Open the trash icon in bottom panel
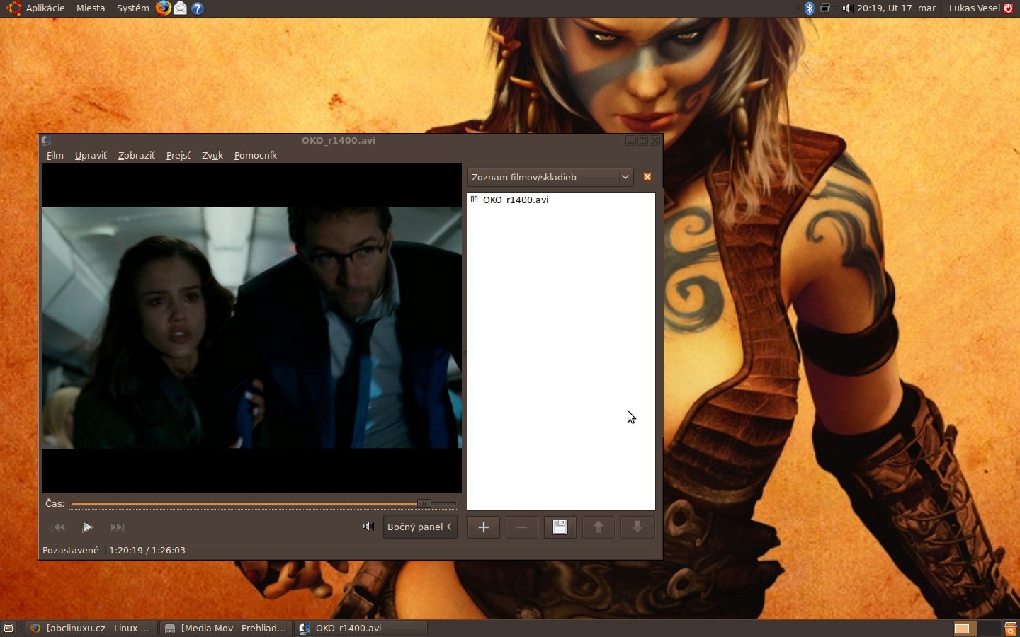 [x=1011, y=628]
